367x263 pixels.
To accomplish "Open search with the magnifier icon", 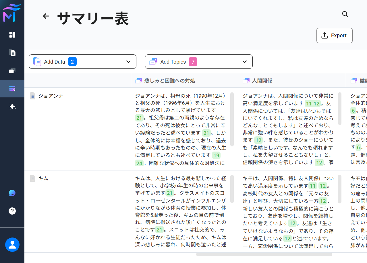I will coord(345,14).
